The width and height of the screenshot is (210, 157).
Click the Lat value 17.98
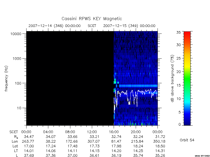tap(116, 146)
